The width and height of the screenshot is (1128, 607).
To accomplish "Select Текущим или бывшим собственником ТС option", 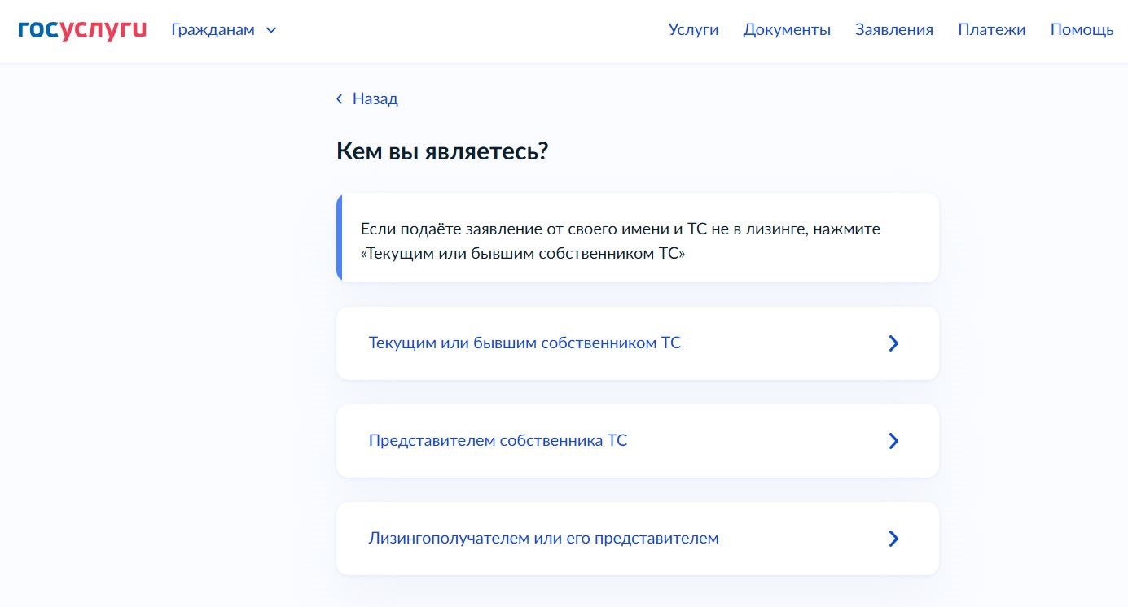I will [x=524, y=343].
